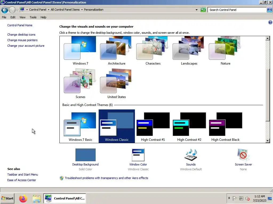This screenshot has height=204, width=273.
Task: Apply the Nature theme
Action: pos(225,51)
